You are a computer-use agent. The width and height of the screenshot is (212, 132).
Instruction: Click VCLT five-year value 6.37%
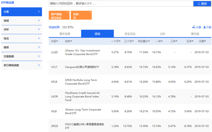[188, 67]
